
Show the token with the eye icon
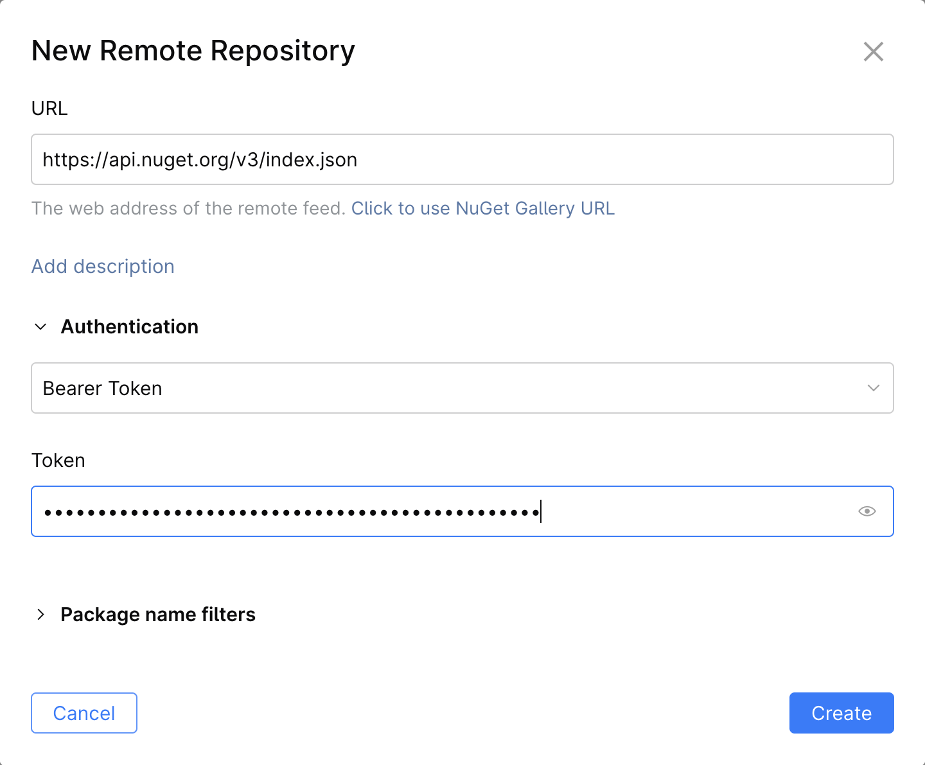(x=867, y=511)
